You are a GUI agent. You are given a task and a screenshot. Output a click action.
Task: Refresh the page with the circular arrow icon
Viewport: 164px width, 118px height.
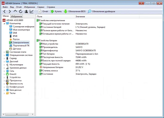tap(21, 11)
